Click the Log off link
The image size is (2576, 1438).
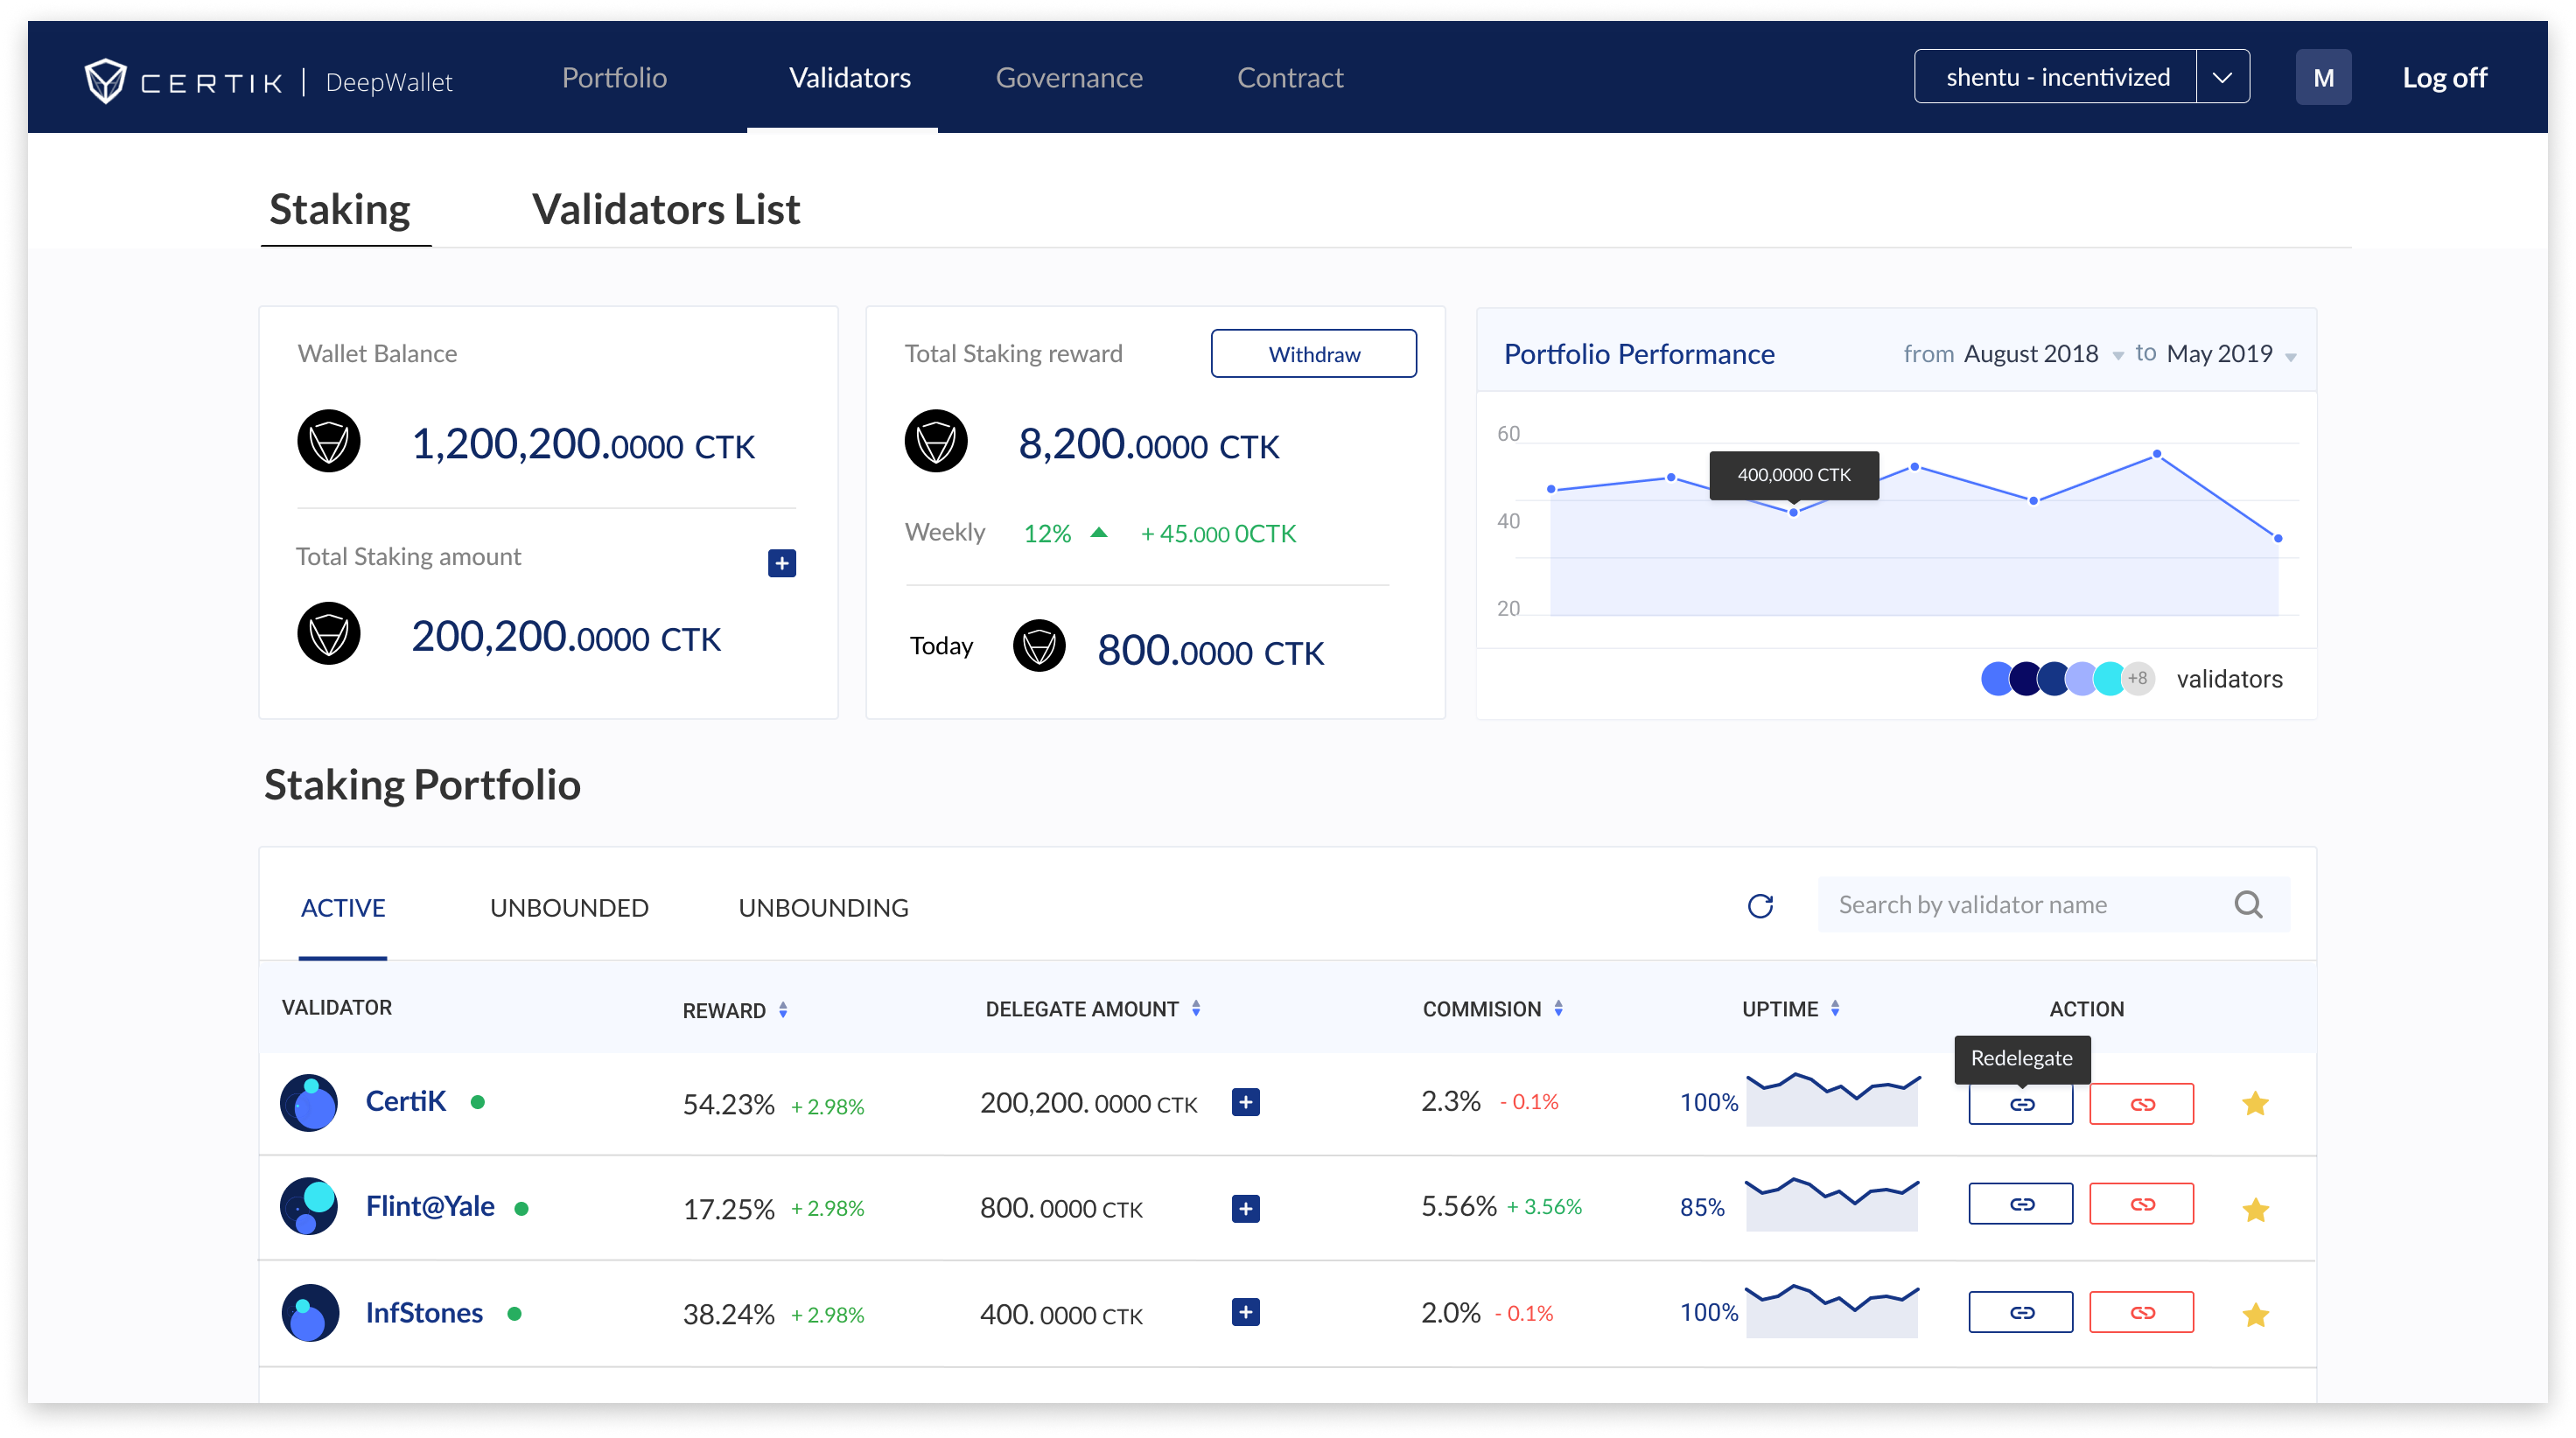coord(2443,78)
